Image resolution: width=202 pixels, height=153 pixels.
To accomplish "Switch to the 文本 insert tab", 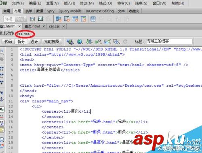I will click(121, 11).
